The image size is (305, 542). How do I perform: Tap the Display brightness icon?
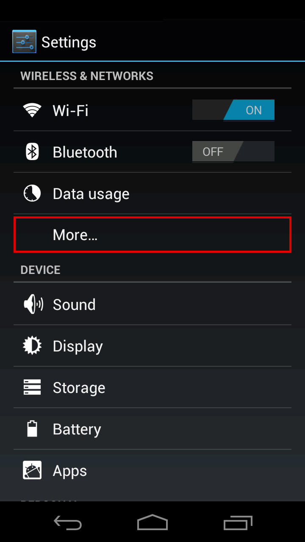pos(32,346)
